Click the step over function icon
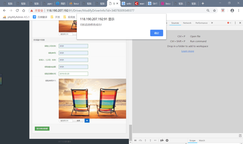 [x=140, y=140]
